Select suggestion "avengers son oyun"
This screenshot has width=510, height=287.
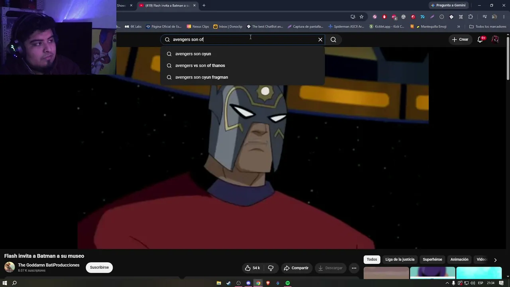point(243,54)
